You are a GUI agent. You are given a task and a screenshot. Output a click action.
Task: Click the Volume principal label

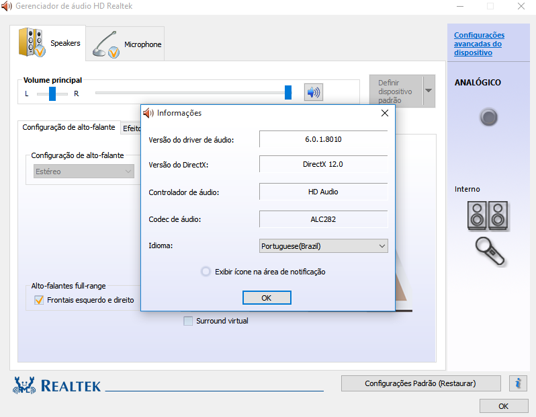pyautogui.click(x=52, y=80)
